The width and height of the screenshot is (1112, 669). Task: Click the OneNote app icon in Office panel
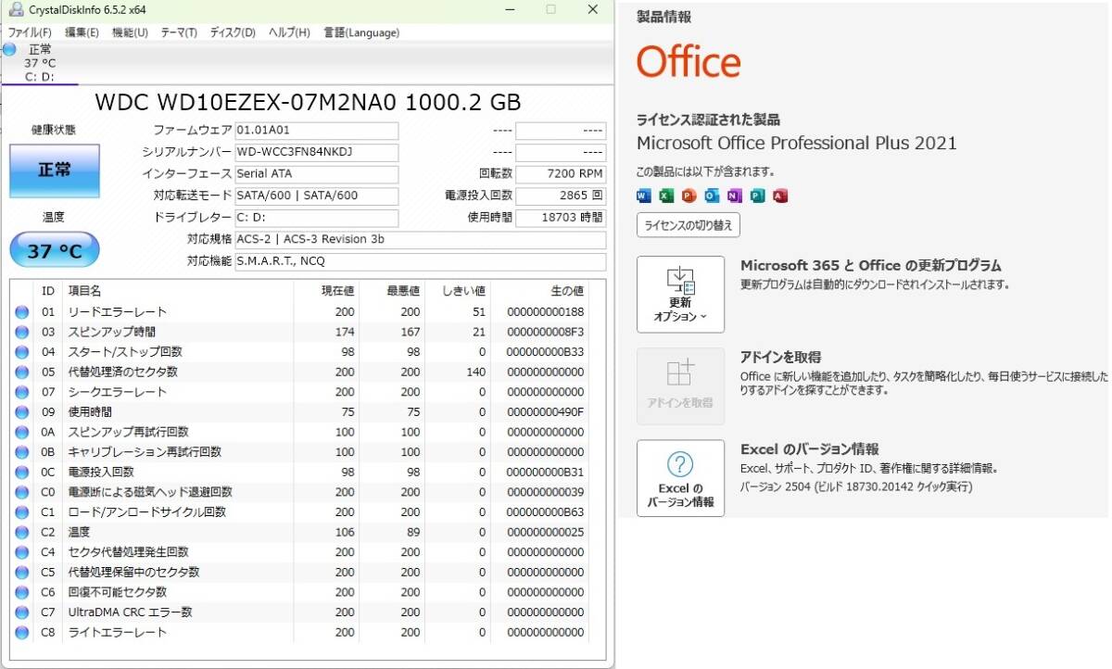click(734, 196)
